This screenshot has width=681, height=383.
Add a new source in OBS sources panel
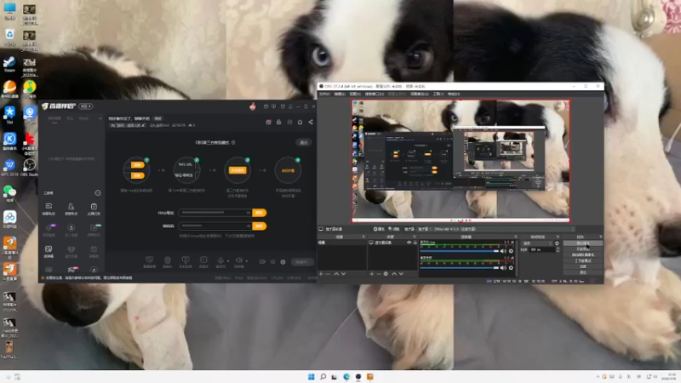371,274
